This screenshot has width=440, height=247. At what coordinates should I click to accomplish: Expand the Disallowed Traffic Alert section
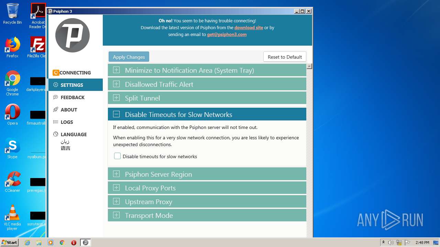click(207, 84)
